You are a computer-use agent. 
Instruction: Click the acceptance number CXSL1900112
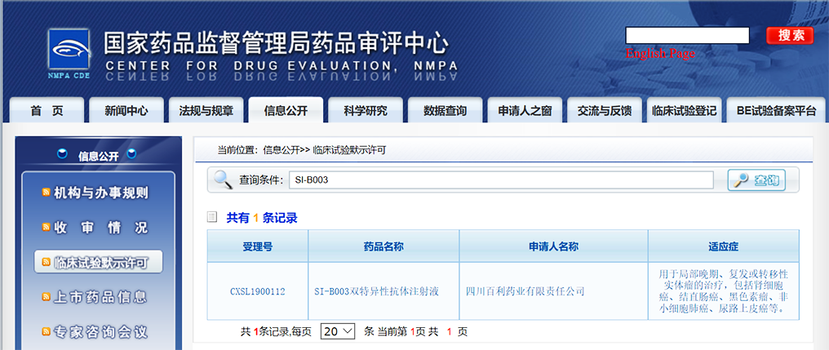click(257, 291)
